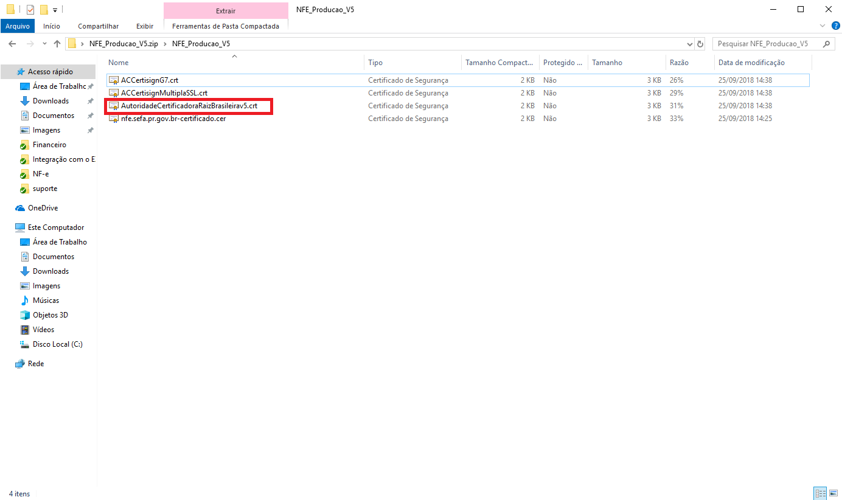This screenshot has height=500, width=842.
Task: Go up one folder level arrow
Action: point(57,44)
